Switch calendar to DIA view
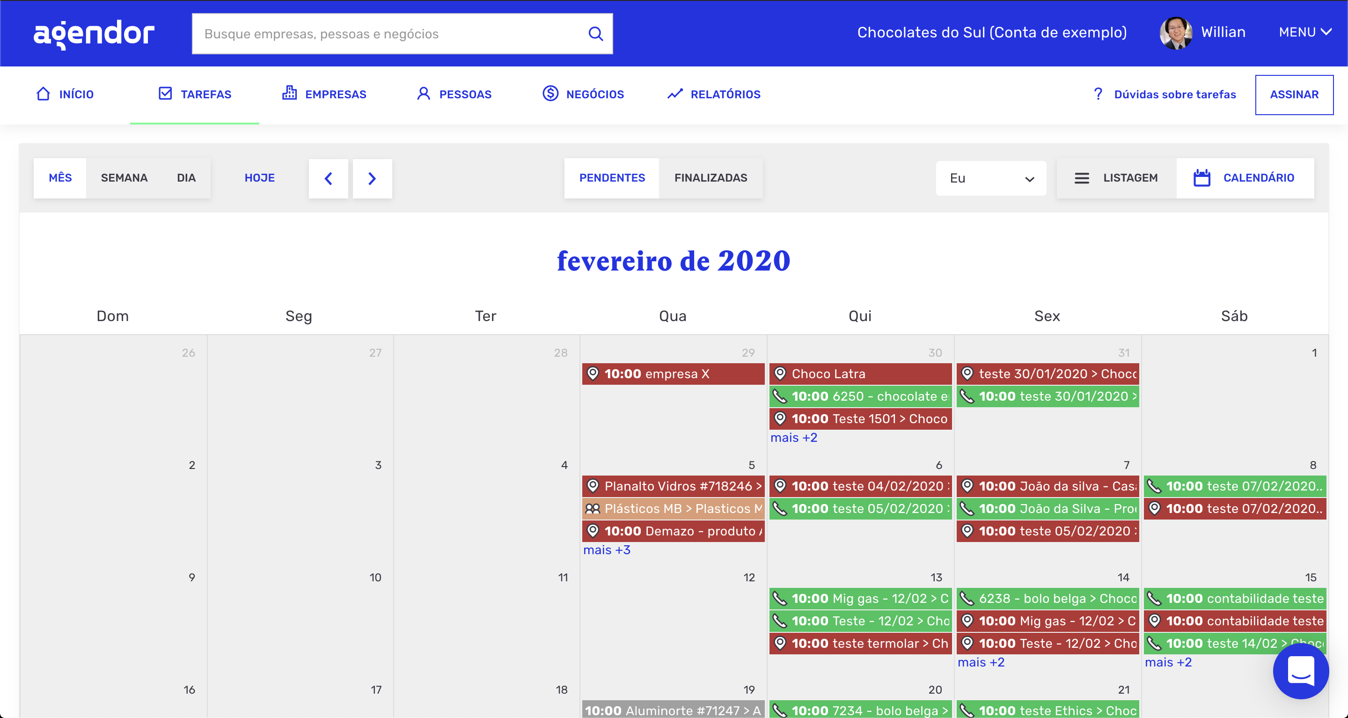This screenshot has width=1348, height=718. pos(186,178)
